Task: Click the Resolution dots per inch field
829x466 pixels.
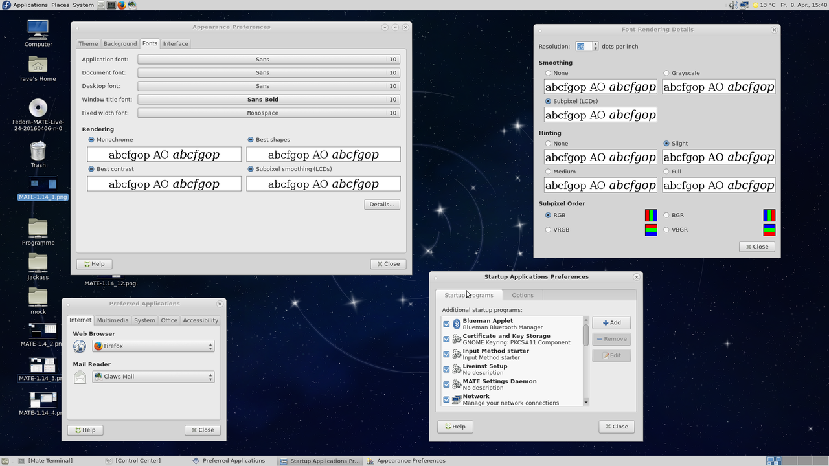Action: click(583, 47)
